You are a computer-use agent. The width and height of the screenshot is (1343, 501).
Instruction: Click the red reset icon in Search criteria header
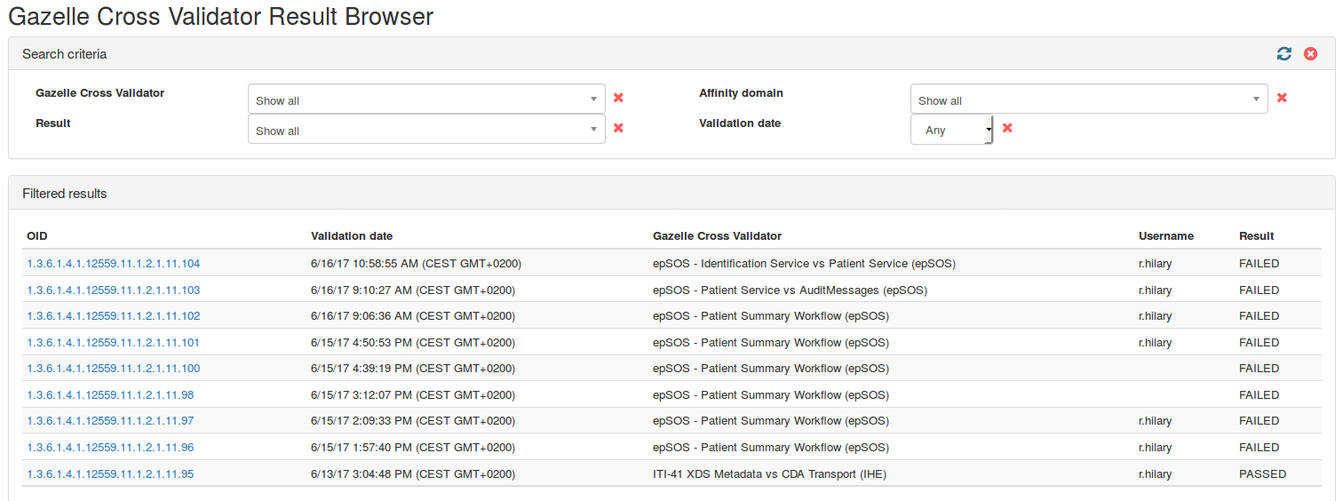coord(1310,54)
